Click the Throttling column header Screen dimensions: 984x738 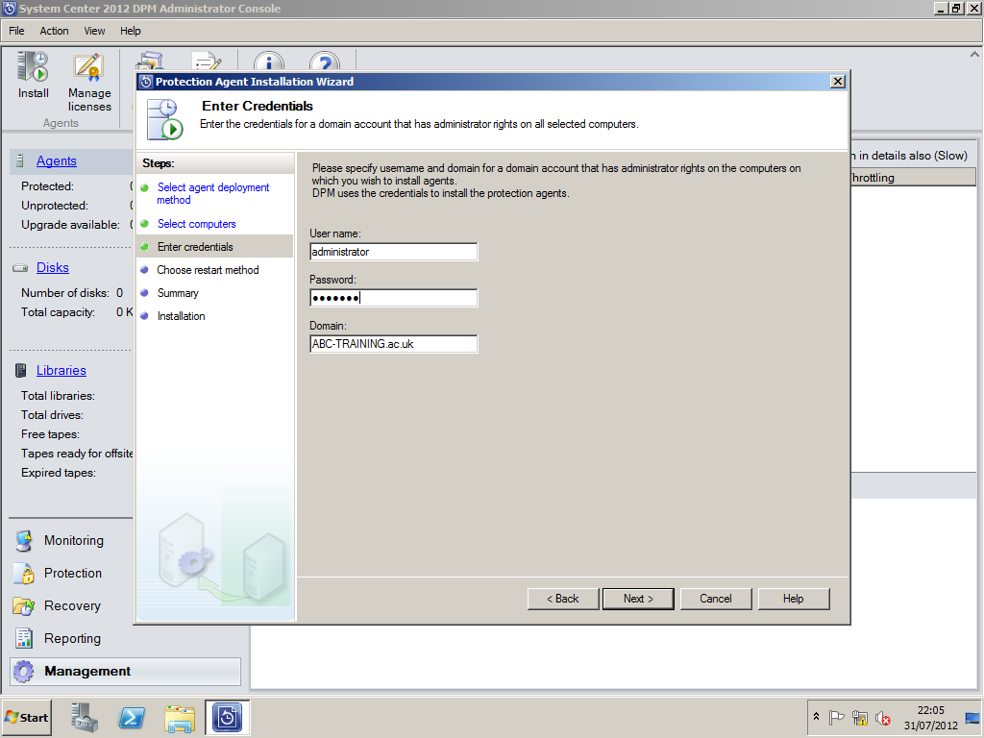click(x=913, y=178)
